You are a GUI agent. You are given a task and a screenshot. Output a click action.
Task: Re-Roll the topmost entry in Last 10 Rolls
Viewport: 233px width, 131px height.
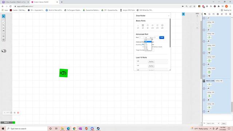151,61
